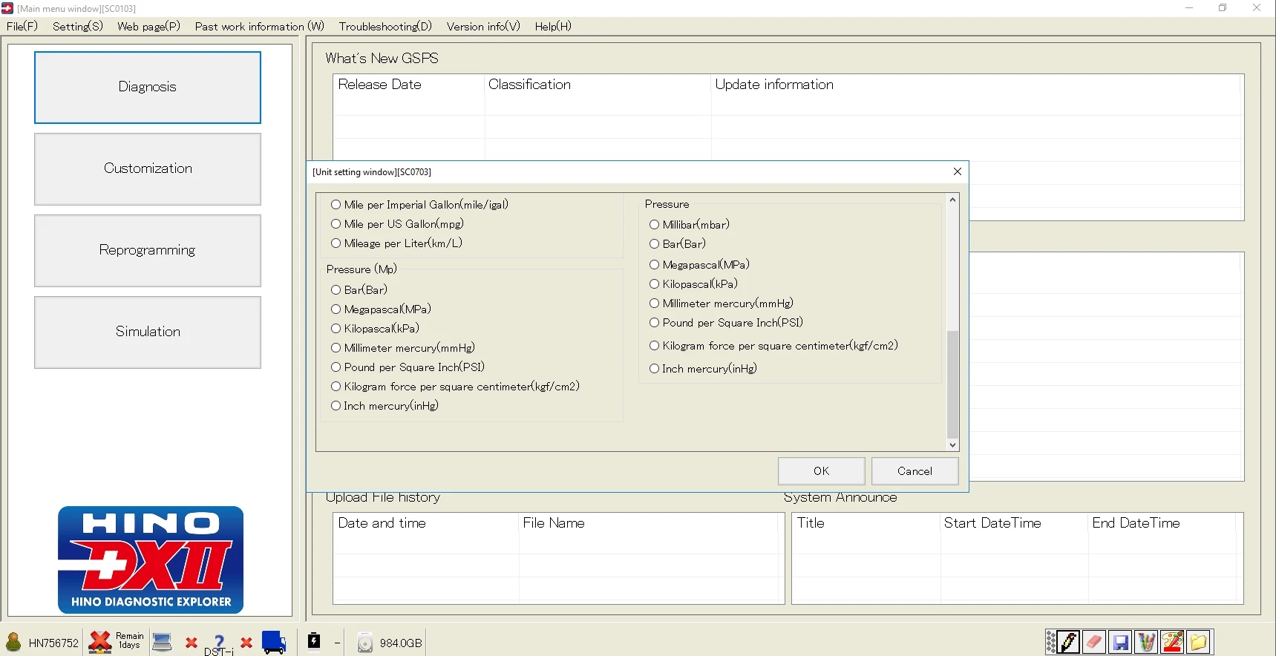The width and height of the screenshot is (1276, 656).
Task: Click the expired license icon beside Remain 1days
Action: click(x=99, y=642)
